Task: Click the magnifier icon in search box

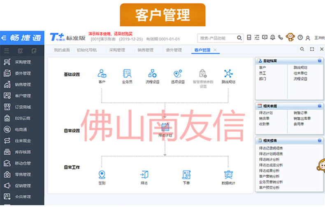Action: pyautogui.click(x=239, y=38)
